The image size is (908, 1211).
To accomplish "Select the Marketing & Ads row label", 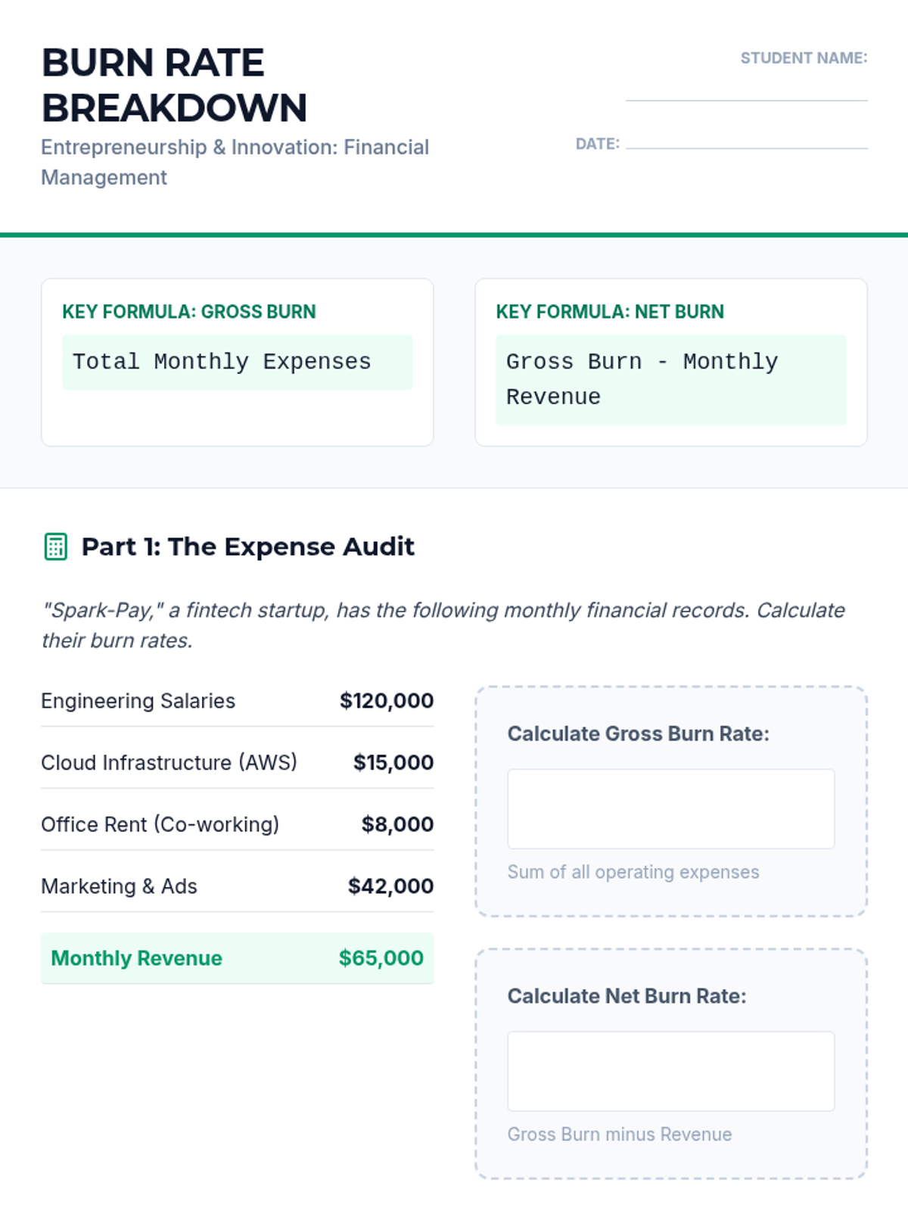I will (x=119, y=886).
